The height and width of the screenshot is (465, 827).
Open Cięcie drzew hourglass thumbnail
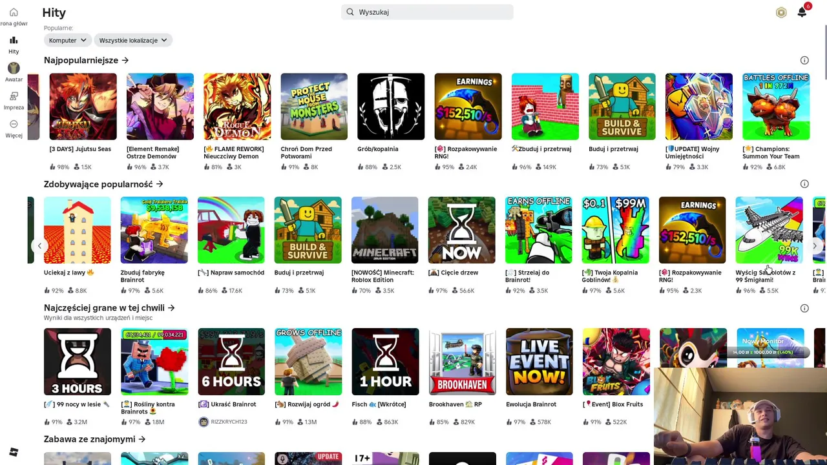click(x=462, y=230)
